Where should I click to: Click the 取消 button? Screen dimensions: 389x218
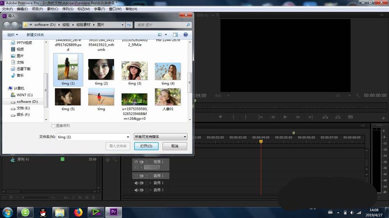click(175, 146)
